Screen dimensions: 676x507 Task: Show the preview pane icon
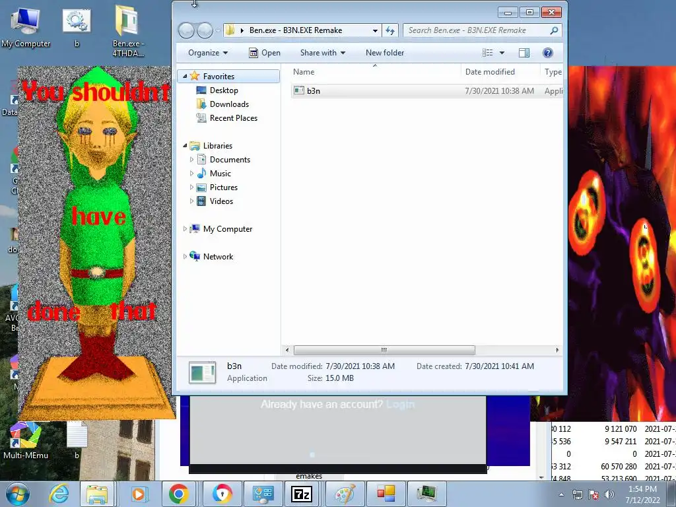pos(524,53)
